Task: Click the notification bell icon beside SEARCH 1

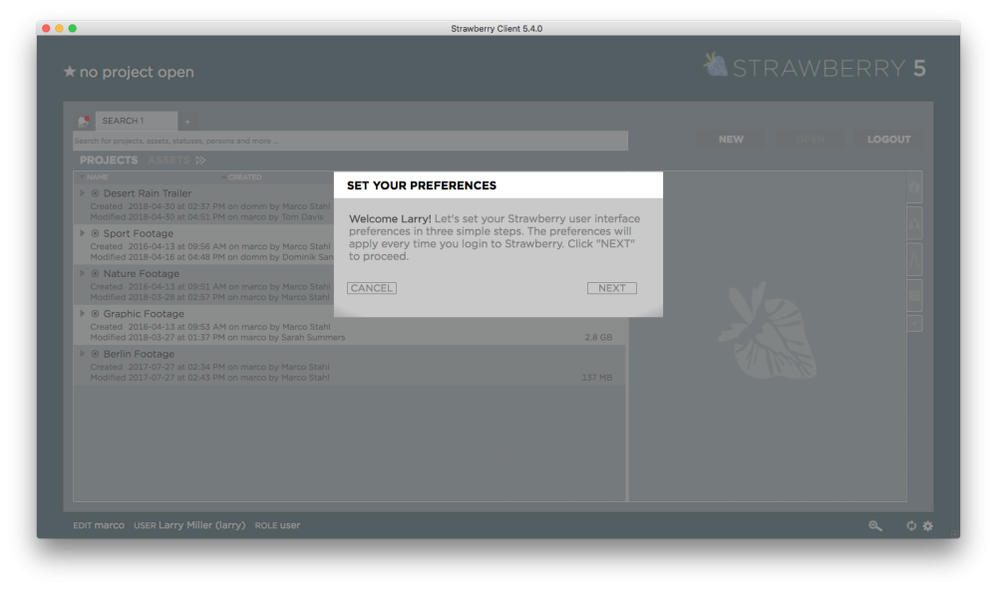Action: [x=84, y=121]
